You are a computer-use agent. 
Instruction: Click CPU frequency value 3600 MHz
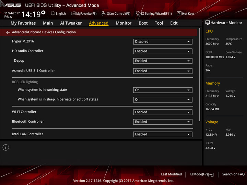[x=212, y=44]
